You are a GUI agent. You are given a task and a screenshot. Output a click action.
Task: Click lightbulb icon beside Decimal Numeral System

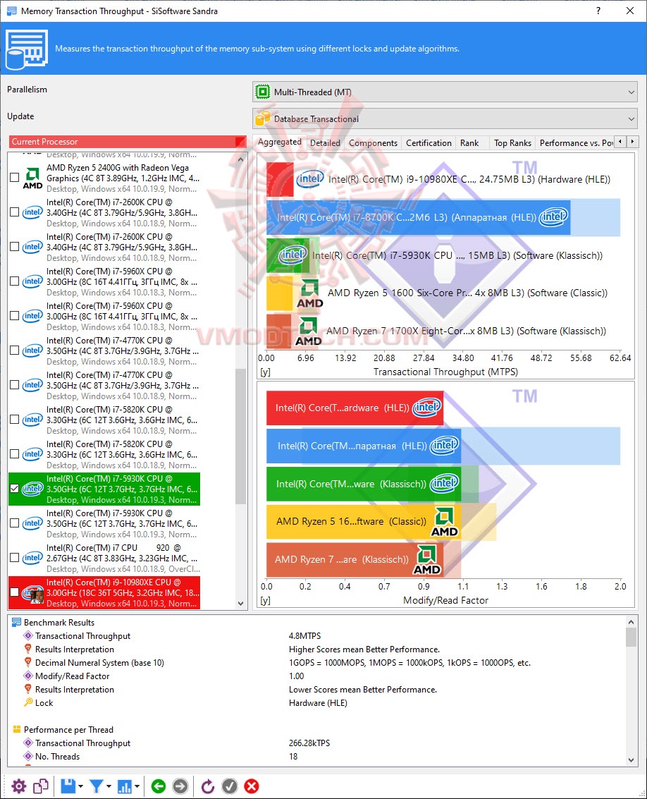pyautogui.click(x=28, y=662)
